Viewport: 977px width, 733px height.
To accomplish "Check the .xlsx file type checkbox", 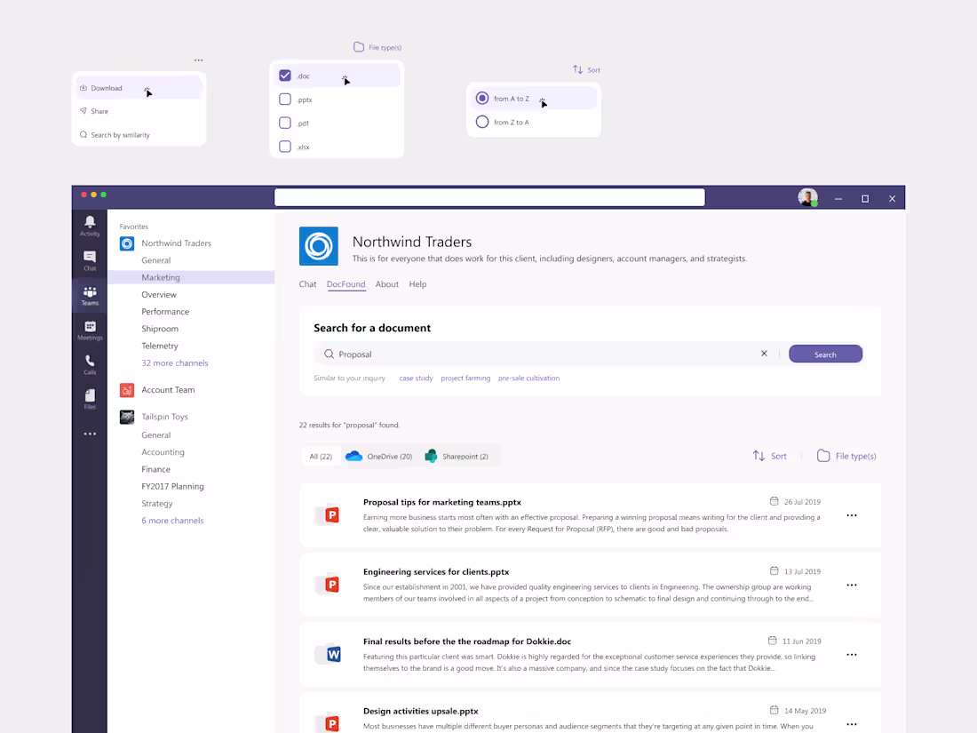I will tap(285, 147).
